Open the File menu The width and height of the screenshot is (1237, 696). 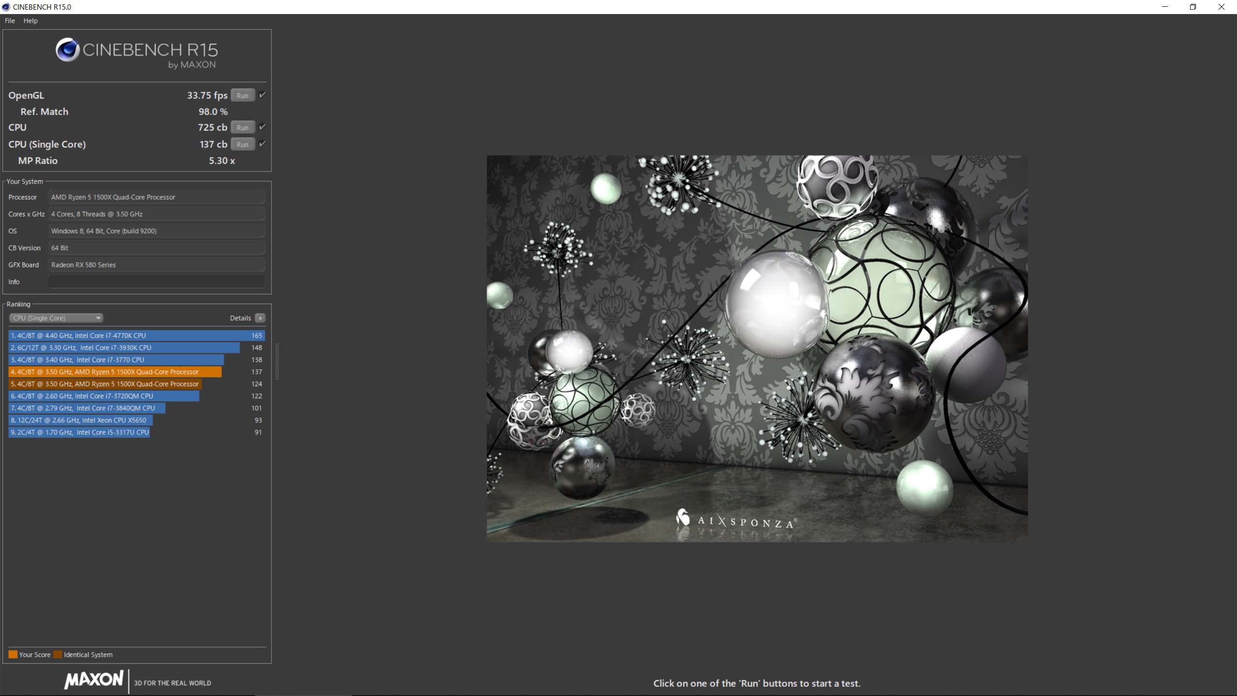[10, 21]
